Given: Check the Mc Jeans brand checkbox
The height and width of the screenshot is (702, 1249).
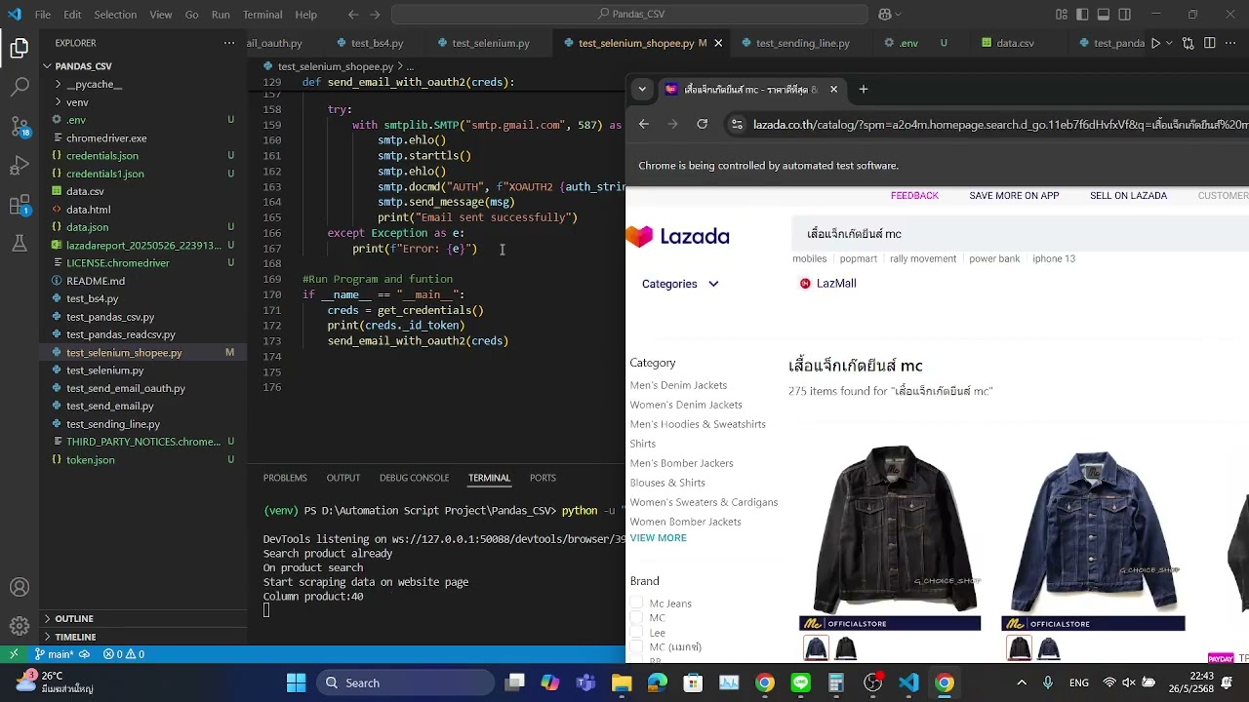Looking at the screenshot, I should click(636, 604).
